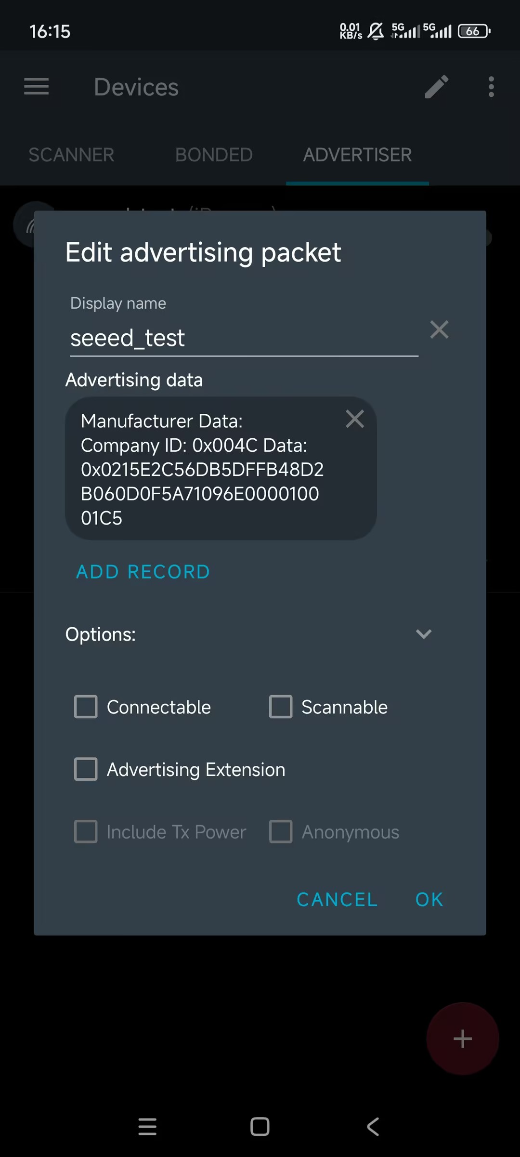
Task: Clear the display name field
Action: click(x=439, y=330)
